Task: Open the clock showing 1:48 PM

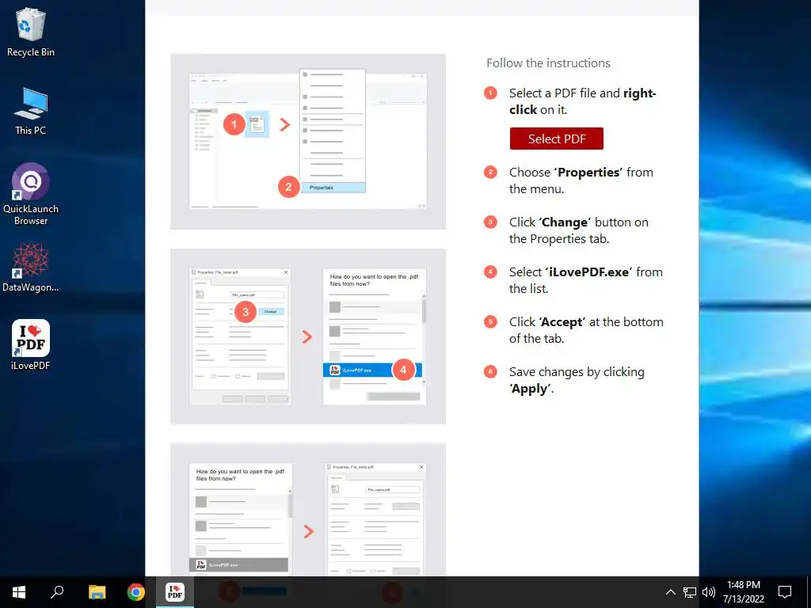Action: [x=744, y=592]
